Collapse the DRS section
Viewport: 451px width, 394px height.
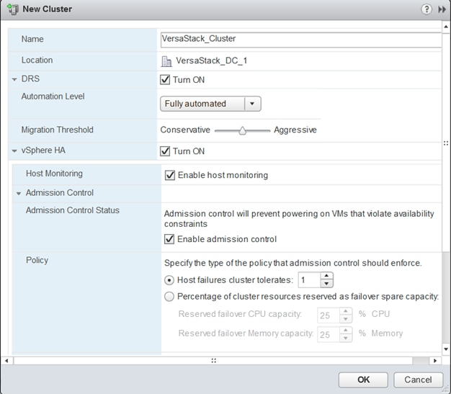click(14, 79)
